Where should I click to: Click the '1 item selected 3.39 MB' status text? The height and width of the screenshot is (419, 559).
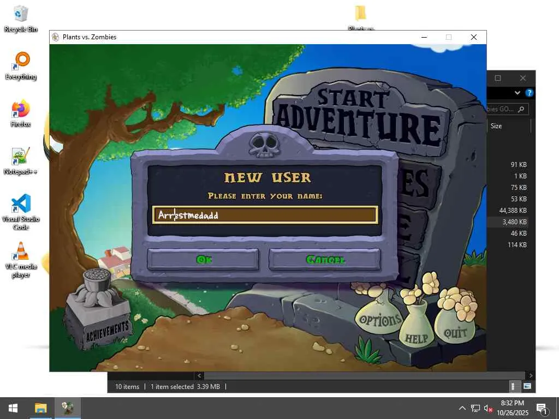tap(185, 387)
